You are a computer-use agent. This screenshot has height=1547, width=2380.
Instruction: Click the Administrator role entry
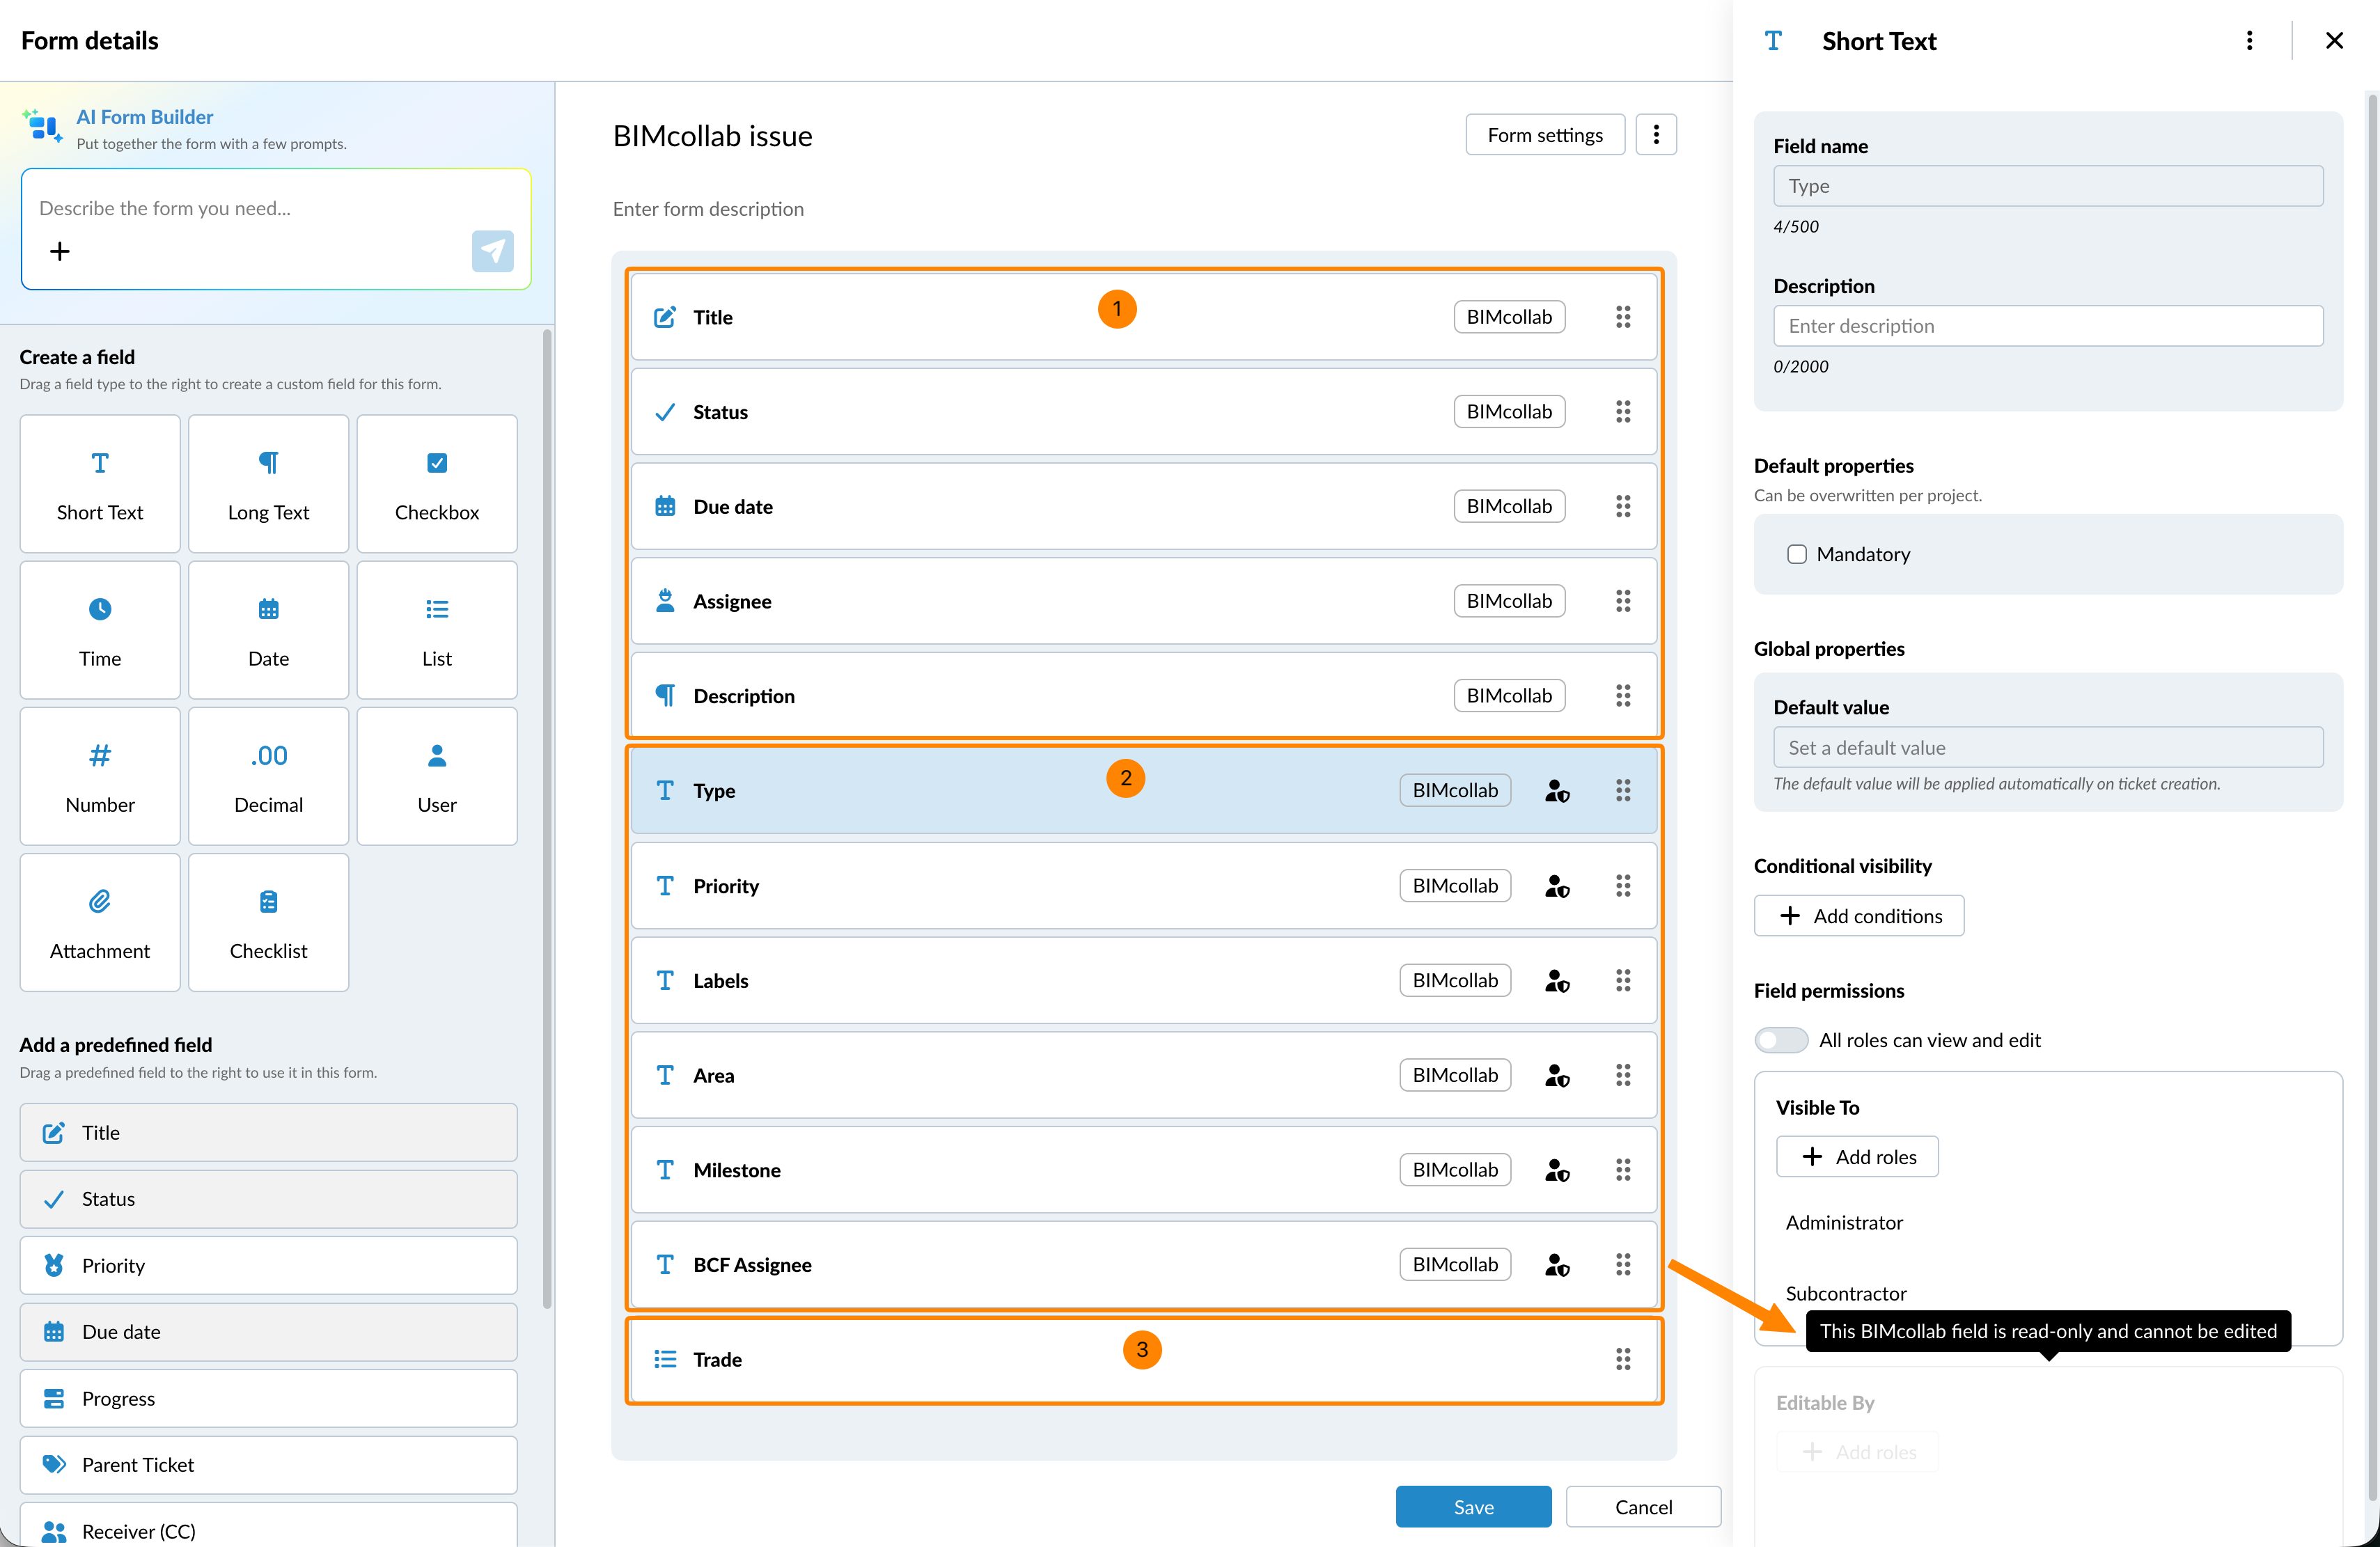tap(1844, 1222)
